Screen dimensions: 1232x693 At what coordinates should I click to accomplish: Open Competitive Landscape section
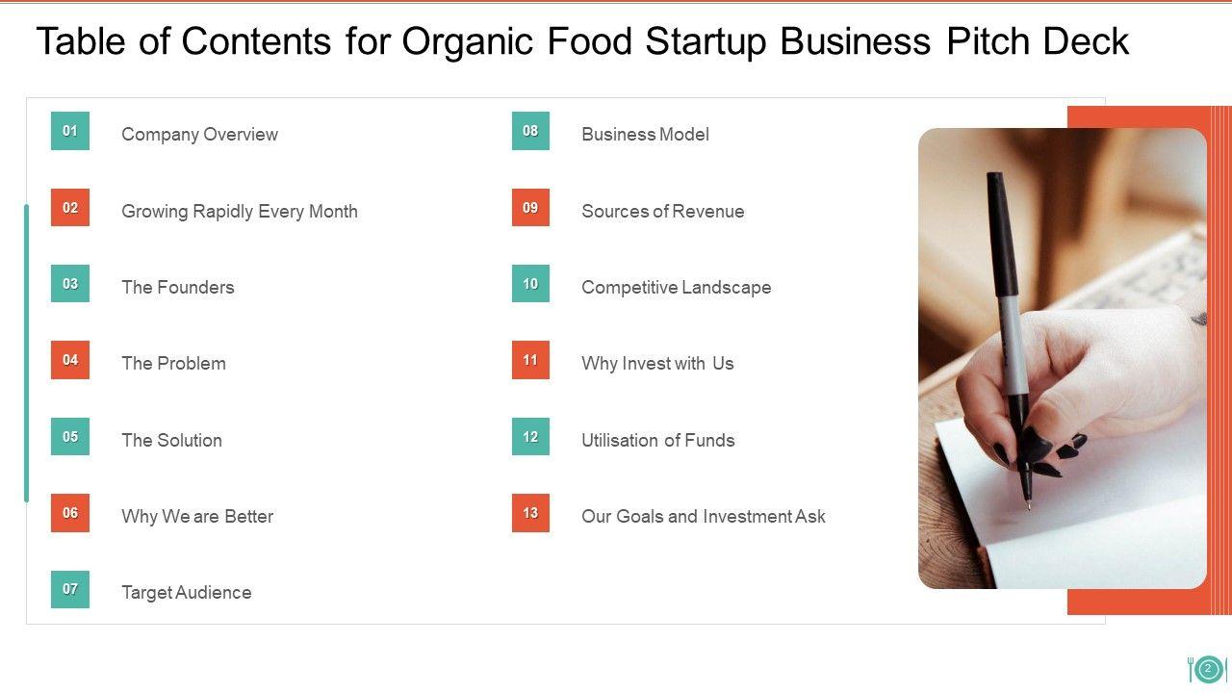tap(676, 287)
